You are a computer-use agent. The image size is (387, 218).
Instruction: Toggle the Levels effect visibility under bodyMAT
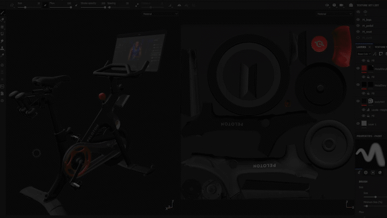click(363, 110)
